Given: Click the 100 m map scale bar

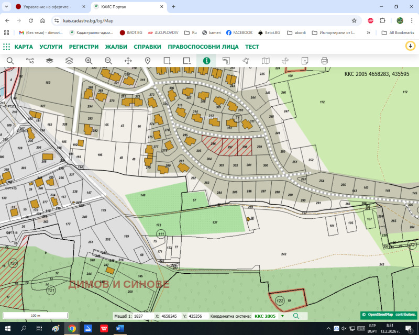Looking at the screenshot, I should (36, 315).
